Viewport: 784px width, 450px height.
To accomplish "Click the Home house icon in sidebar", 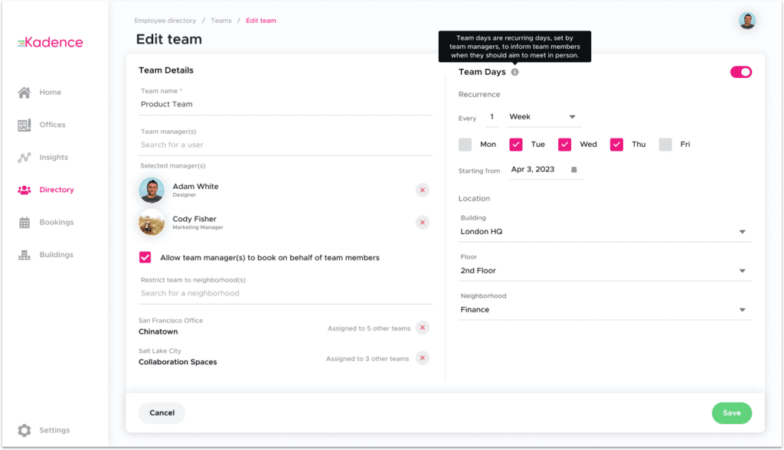I will (x=24, y=93).
